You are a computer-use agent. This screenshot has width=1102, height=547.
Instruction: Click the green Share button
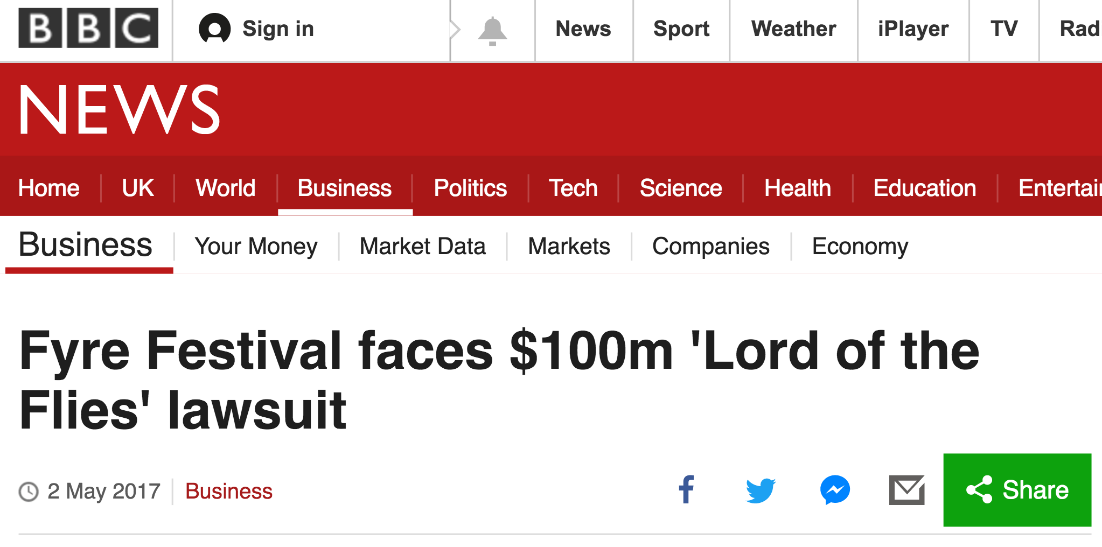(1017, 490)
